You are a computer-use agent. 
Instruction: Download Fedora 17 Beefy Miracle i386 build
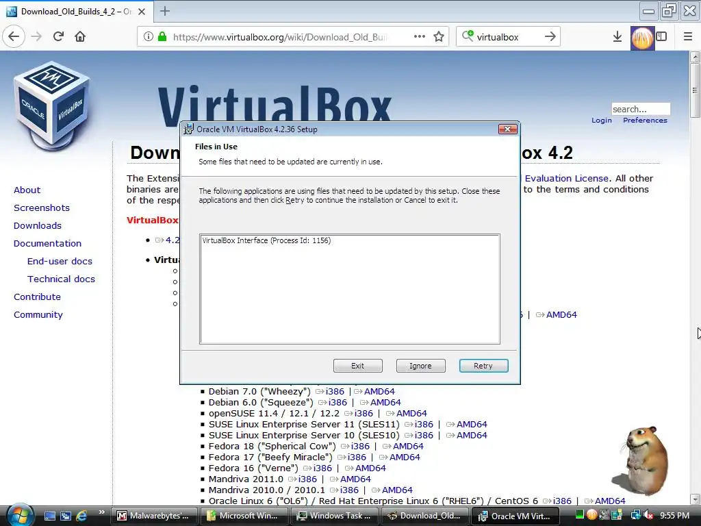pos(357,457)
